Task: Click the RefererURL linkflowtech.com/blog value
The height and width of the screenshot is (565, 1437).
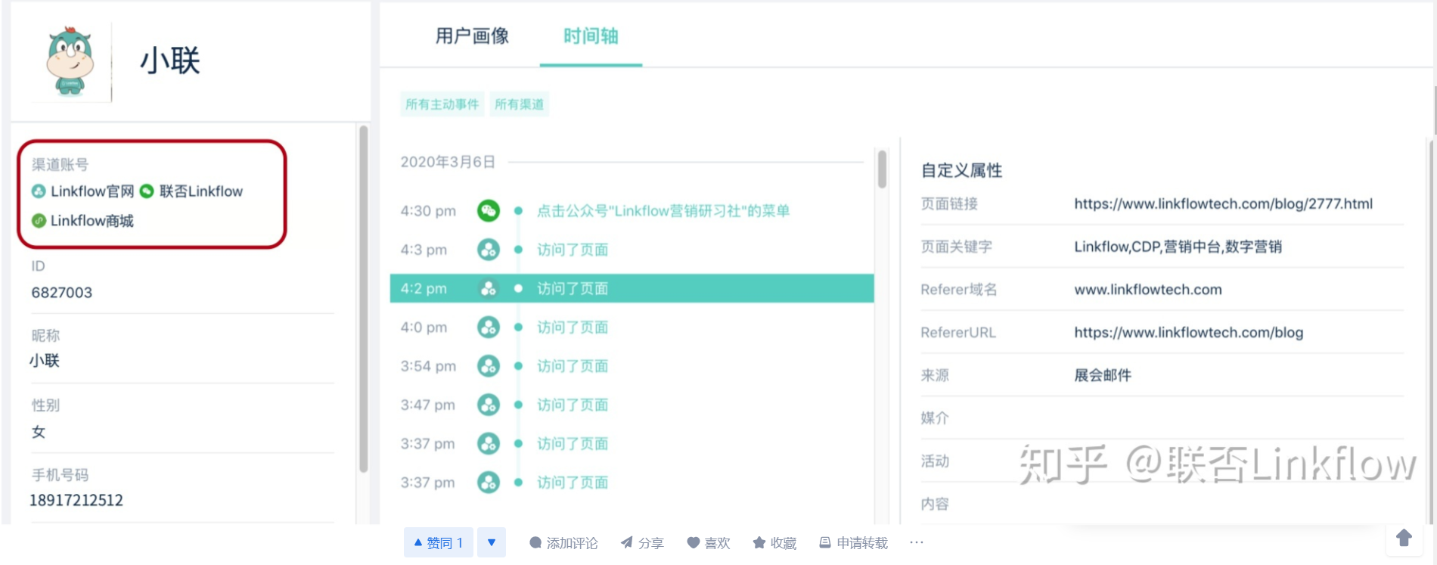Action: [x=1188, y=333]
